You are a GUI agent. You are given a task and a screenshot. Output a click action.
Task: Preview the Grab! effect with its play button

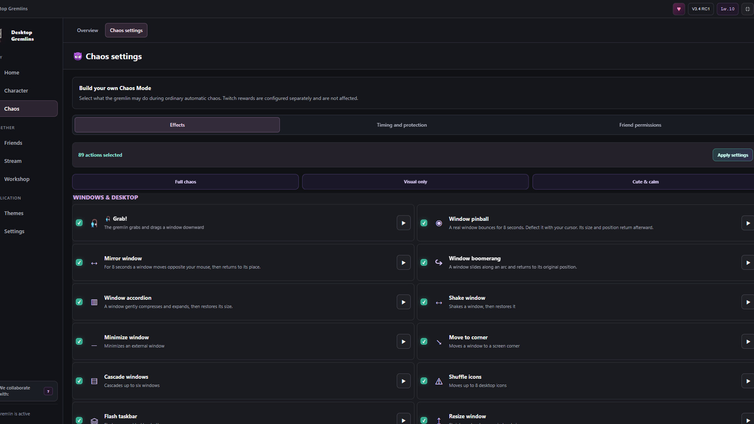pos(403,223)
